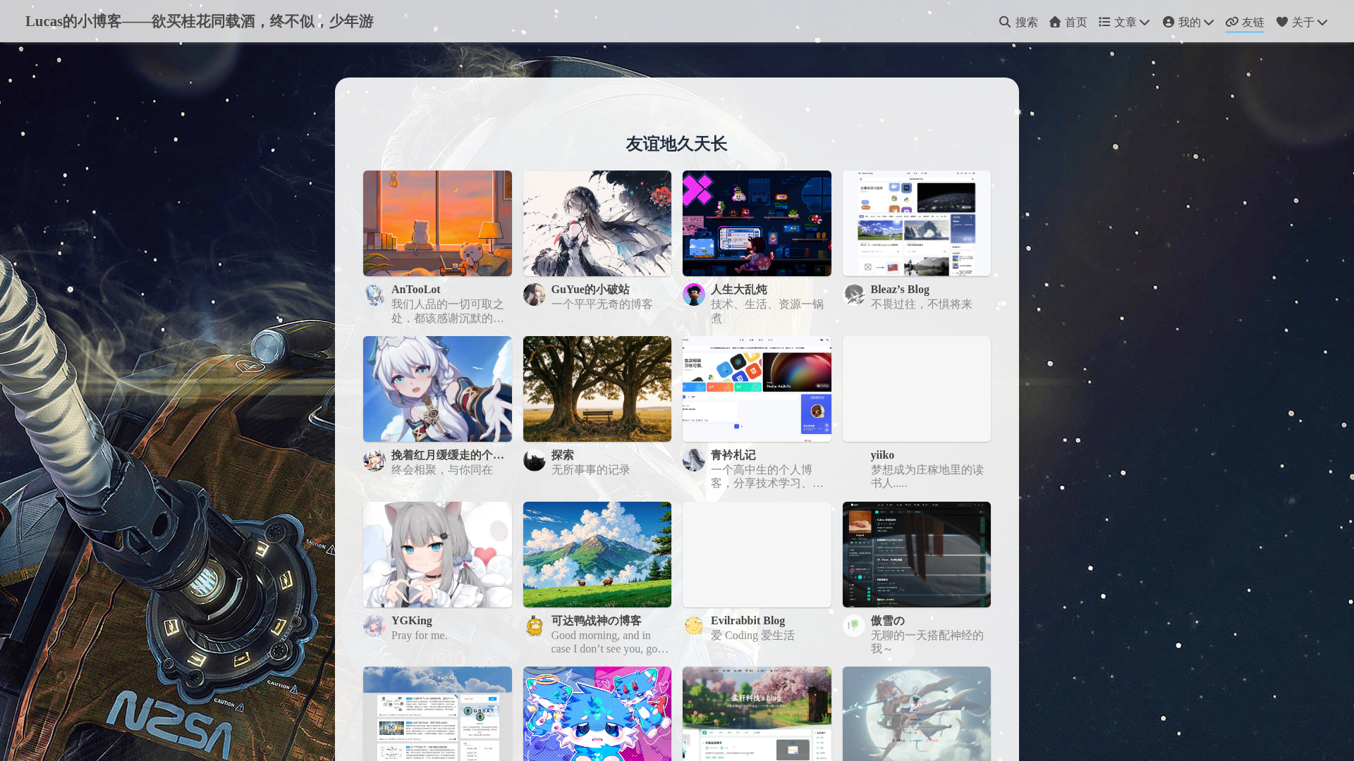Click '爱 Coding 爱生活' description
Image resolution: width=1354 pixels, height=761 pixels.
[x=752, y=636]
